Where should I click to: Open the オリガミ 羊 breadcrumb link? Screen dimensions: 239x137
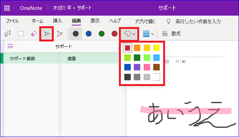tap(62, 8)
